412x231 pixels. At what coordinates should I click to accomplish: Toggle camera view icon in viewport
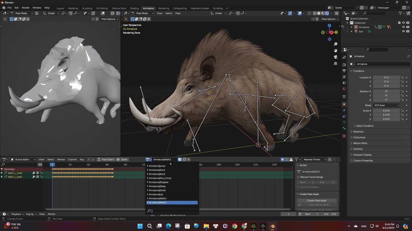335,57
